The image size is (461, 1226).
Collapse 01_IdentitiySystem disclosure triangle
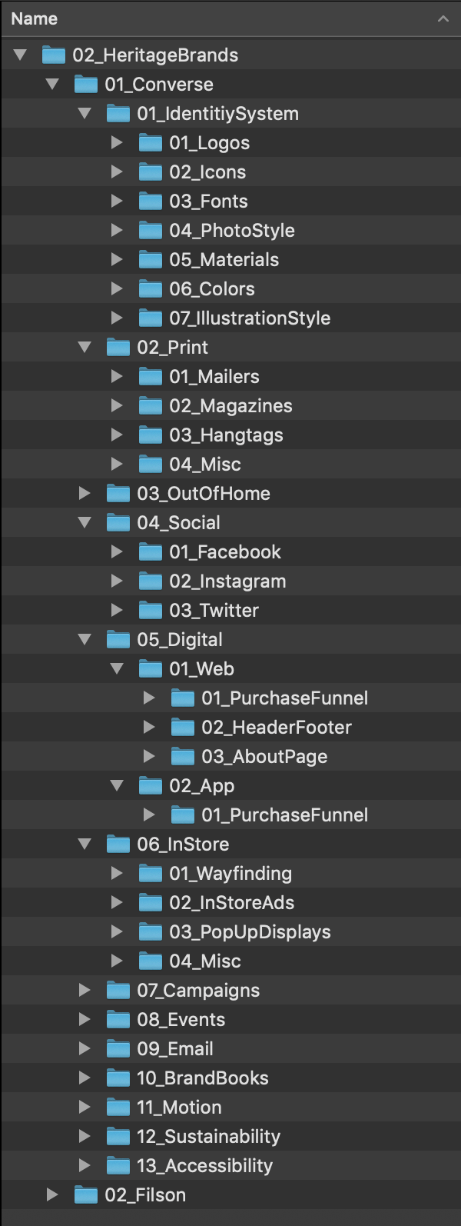[x=85, y=113]
